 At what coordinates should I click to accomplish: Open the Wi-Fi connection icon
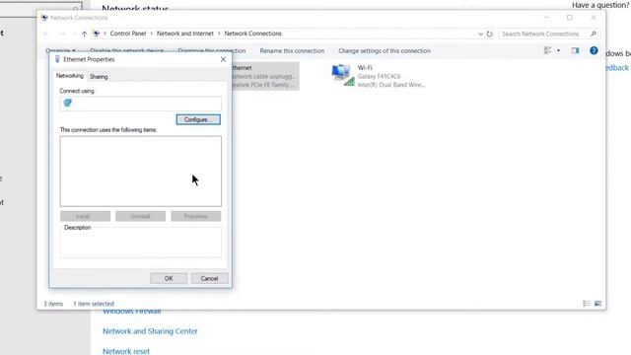coord(343,75)
